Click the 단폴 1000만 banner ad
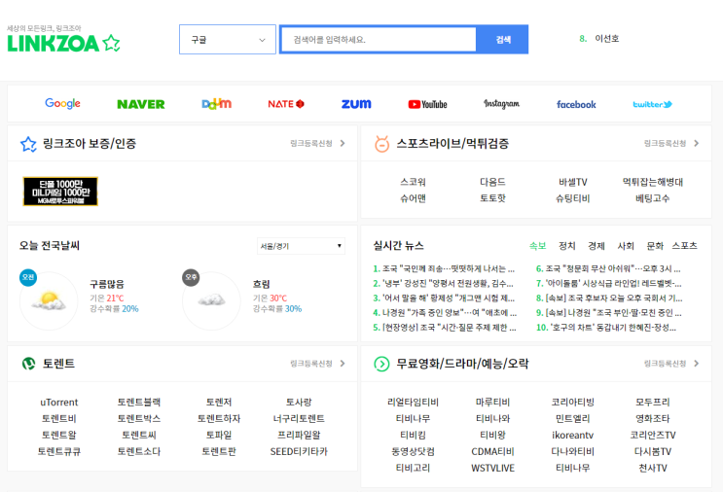 [60, 192]
